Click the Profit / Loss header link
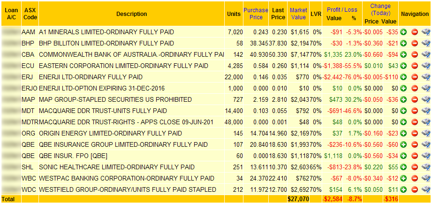Screen dimensions: 432x204 point(342,10)
